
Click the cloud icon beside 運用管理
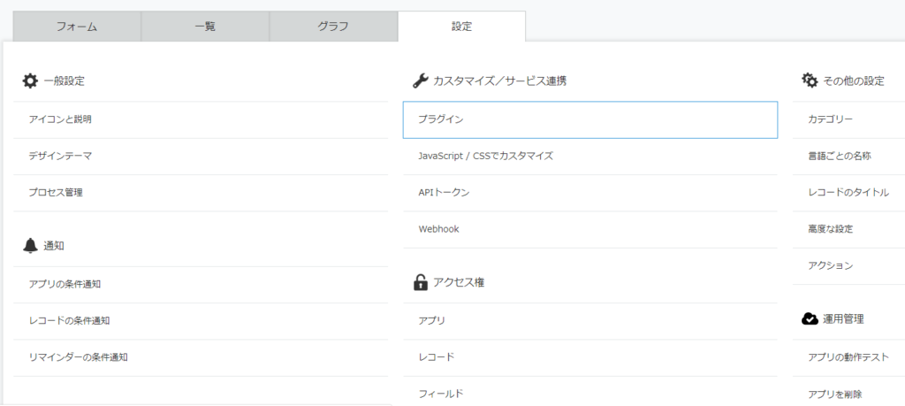click(x=810, y=319)
